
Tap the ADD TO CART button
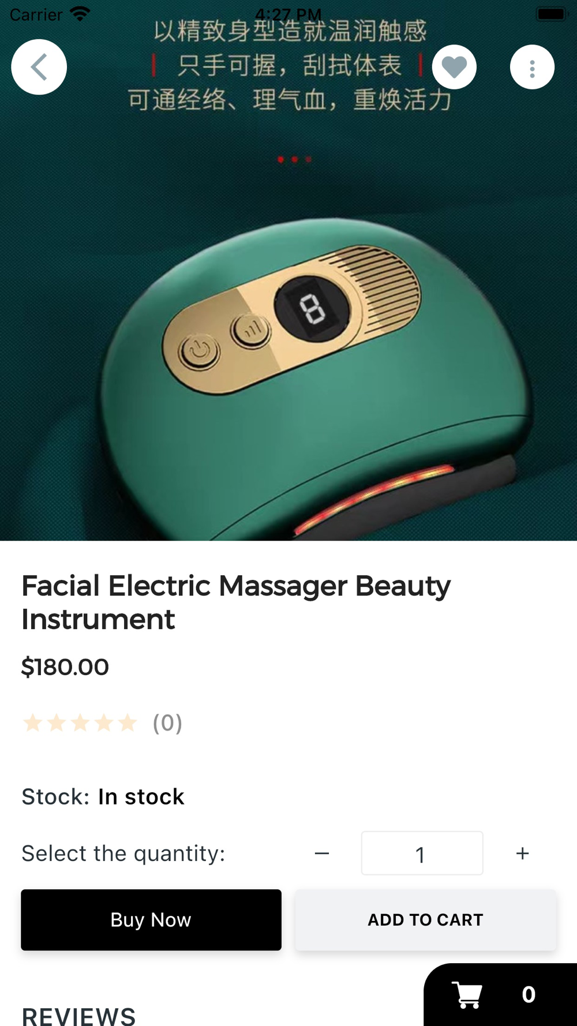pos(426,920)
